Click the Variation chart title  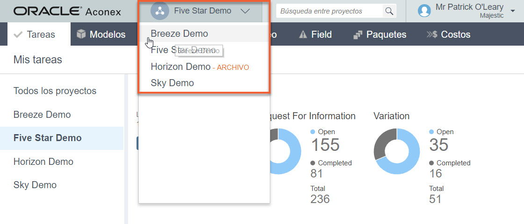coord(391,116)
